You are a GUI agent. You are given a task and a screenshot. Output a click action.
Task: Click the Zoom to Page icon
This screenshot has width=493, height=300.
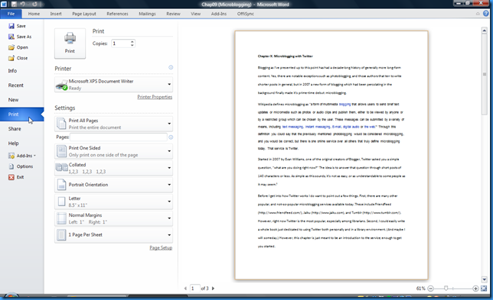point(484,289)
